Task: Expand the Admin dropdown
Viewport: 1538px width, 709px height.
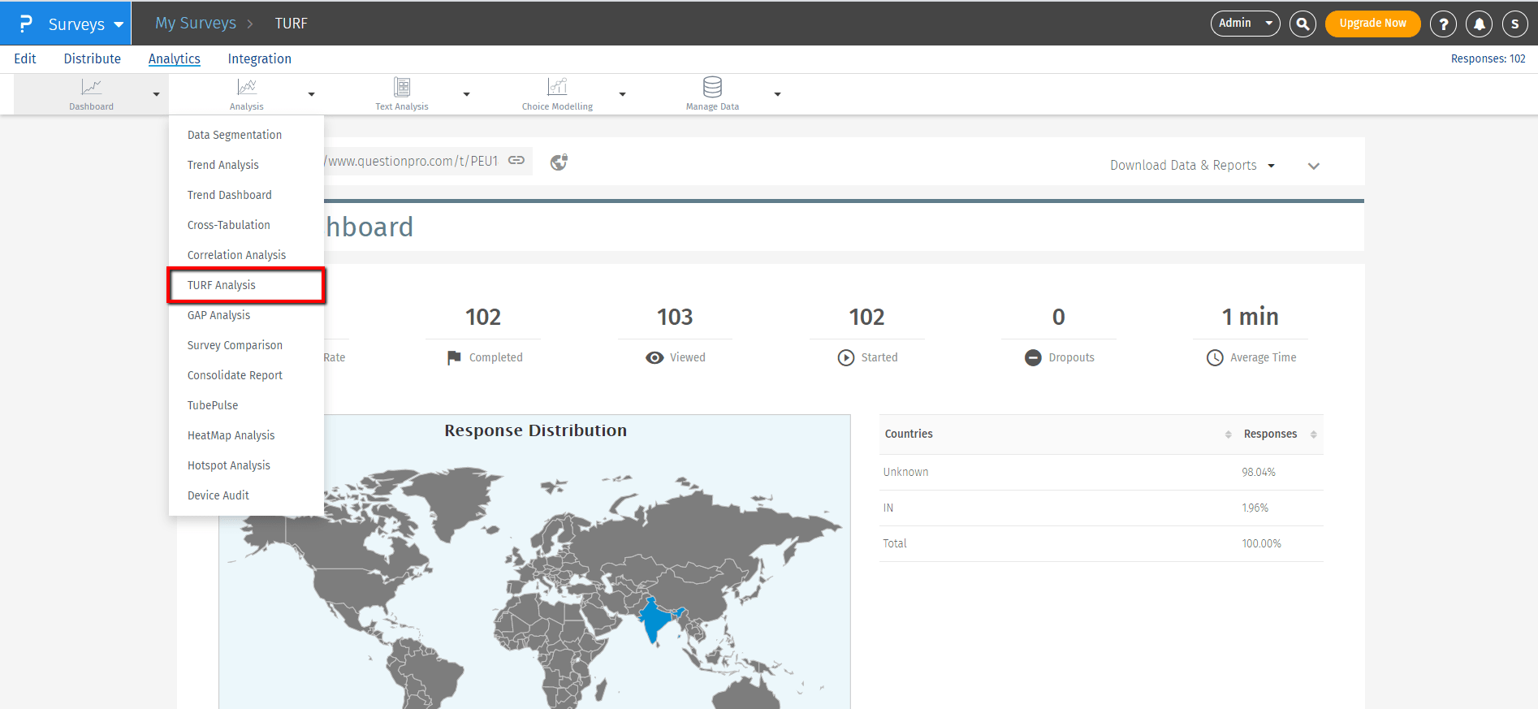Action: 1245,24
